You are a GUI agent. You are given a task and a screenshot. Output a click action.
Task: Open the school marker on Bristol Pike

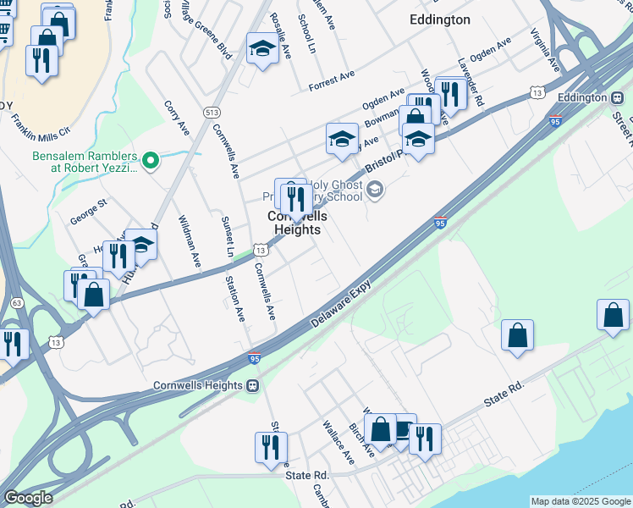pyautogui.click(x=419, y=141)
